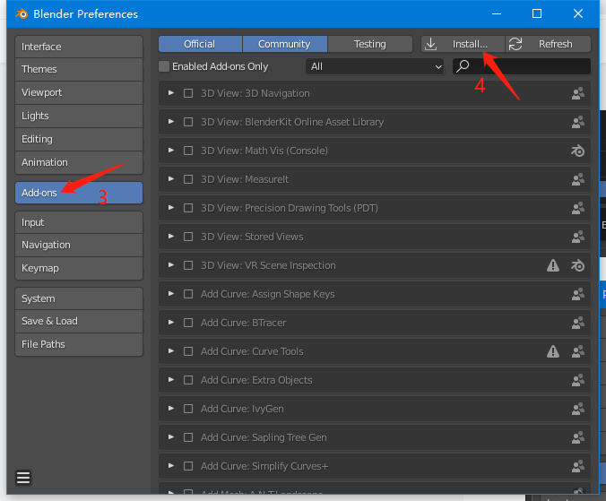Image resolution: width=606 pixels, height=501 pixels.
Task: Open the Animation preferences tab
Action: (79, 162)
